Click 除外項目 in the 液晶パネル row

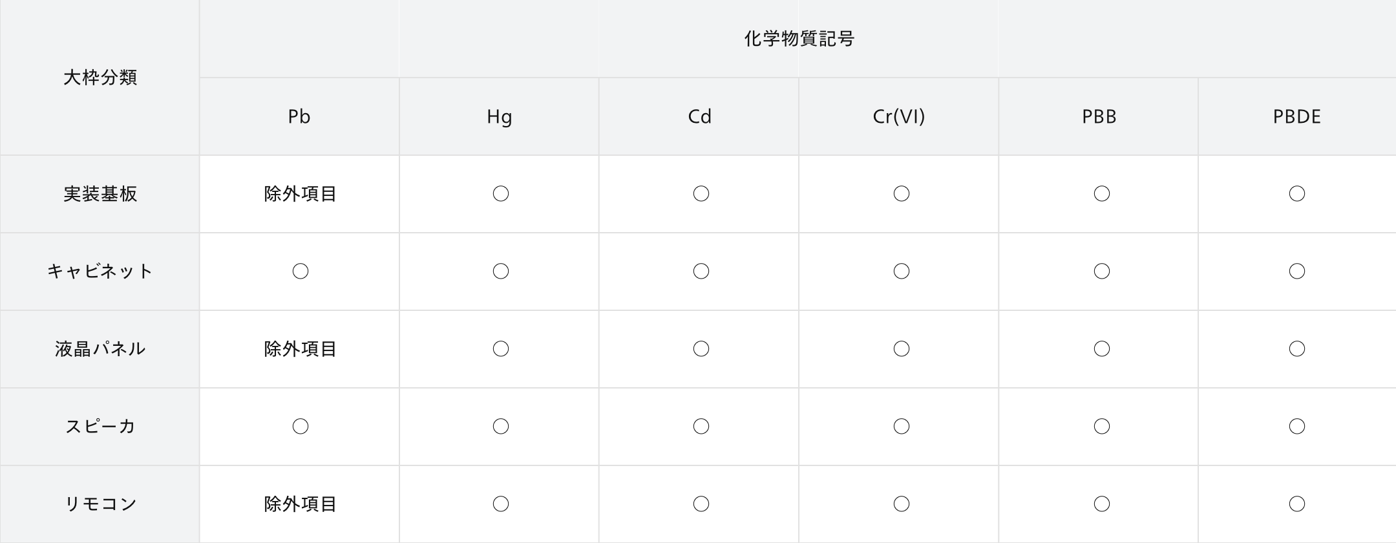tap(300, 349)
